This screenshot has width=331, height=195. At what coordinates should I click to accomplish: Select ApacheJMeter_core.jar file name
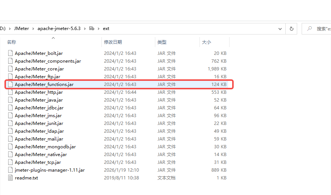(39, 69)
